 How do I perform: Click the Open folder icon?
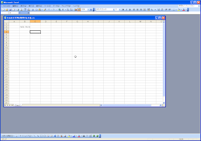point(7,10)
